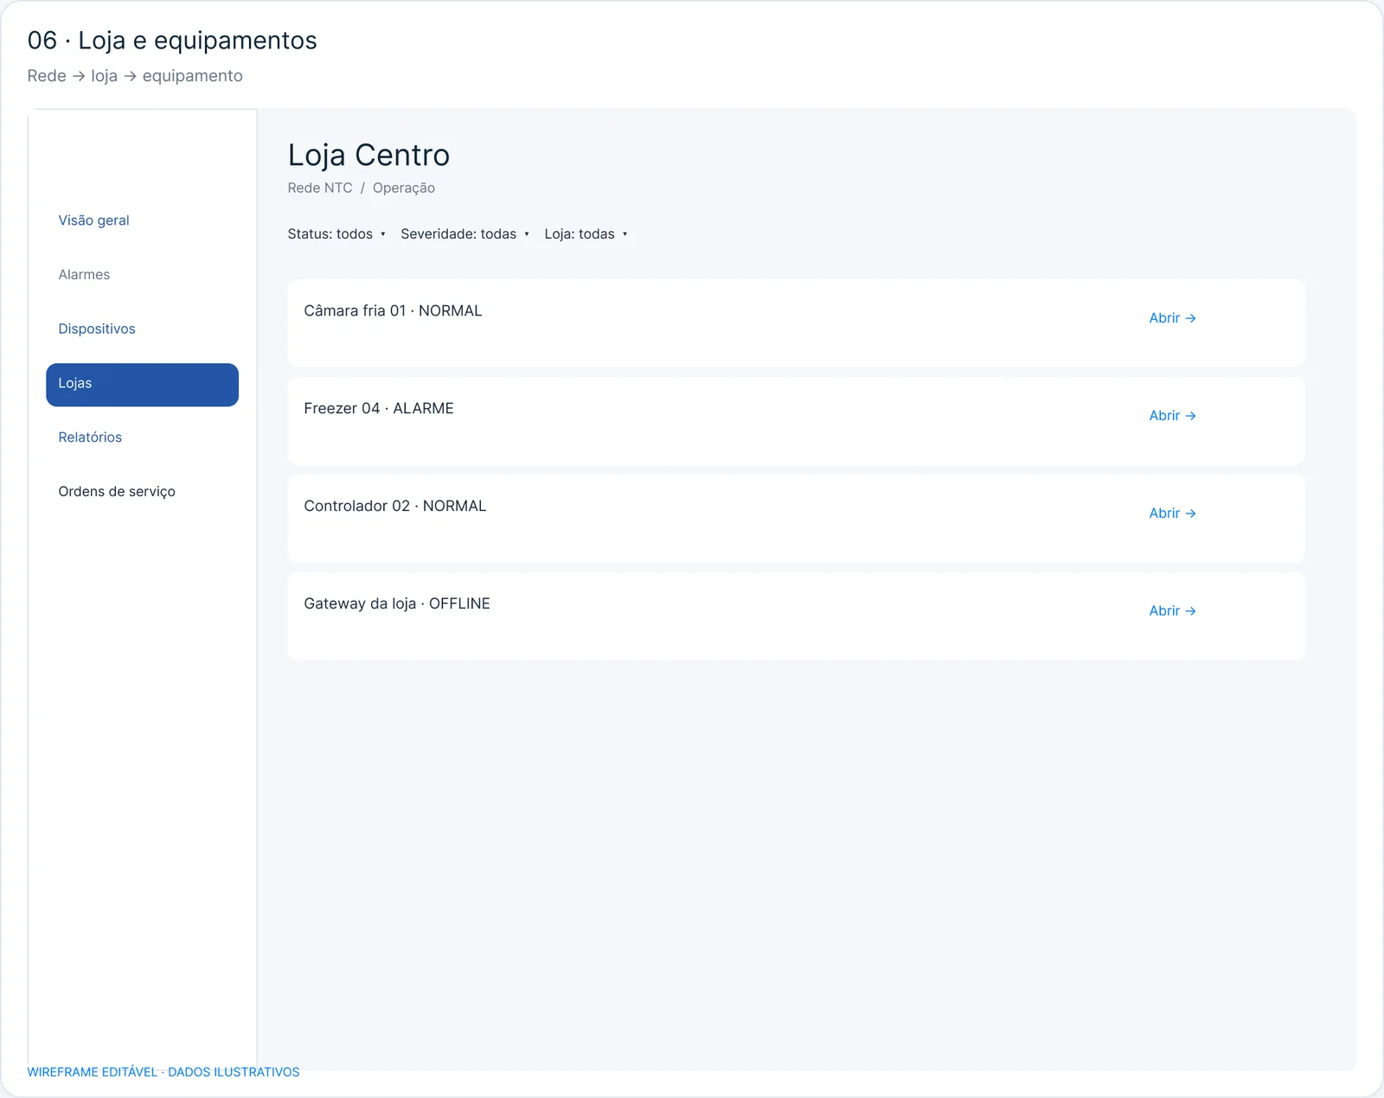This screenshot has width=1384, height=1098.
Task: Click the Rede → loja → equipamento subtitle
Action: pyautogui.click(x=135, y=76)
